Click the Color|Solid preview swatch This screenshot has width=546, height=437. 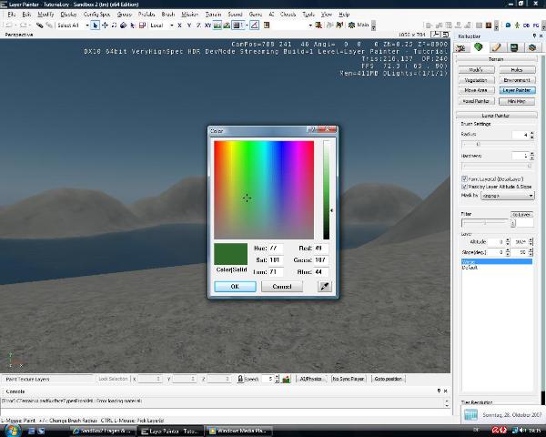(x=233, y=252)
